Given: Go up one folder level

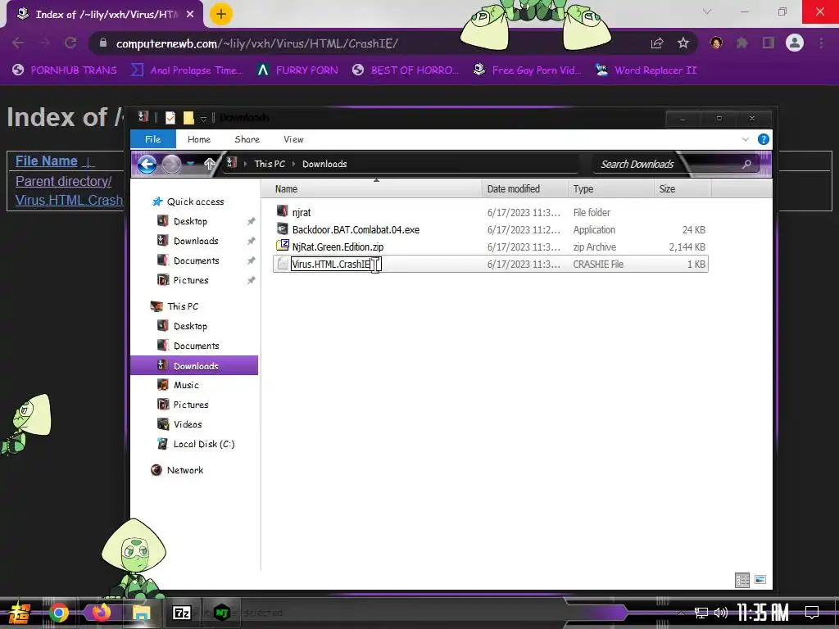Looking at the screenshot, I should (x=210, y=164).
